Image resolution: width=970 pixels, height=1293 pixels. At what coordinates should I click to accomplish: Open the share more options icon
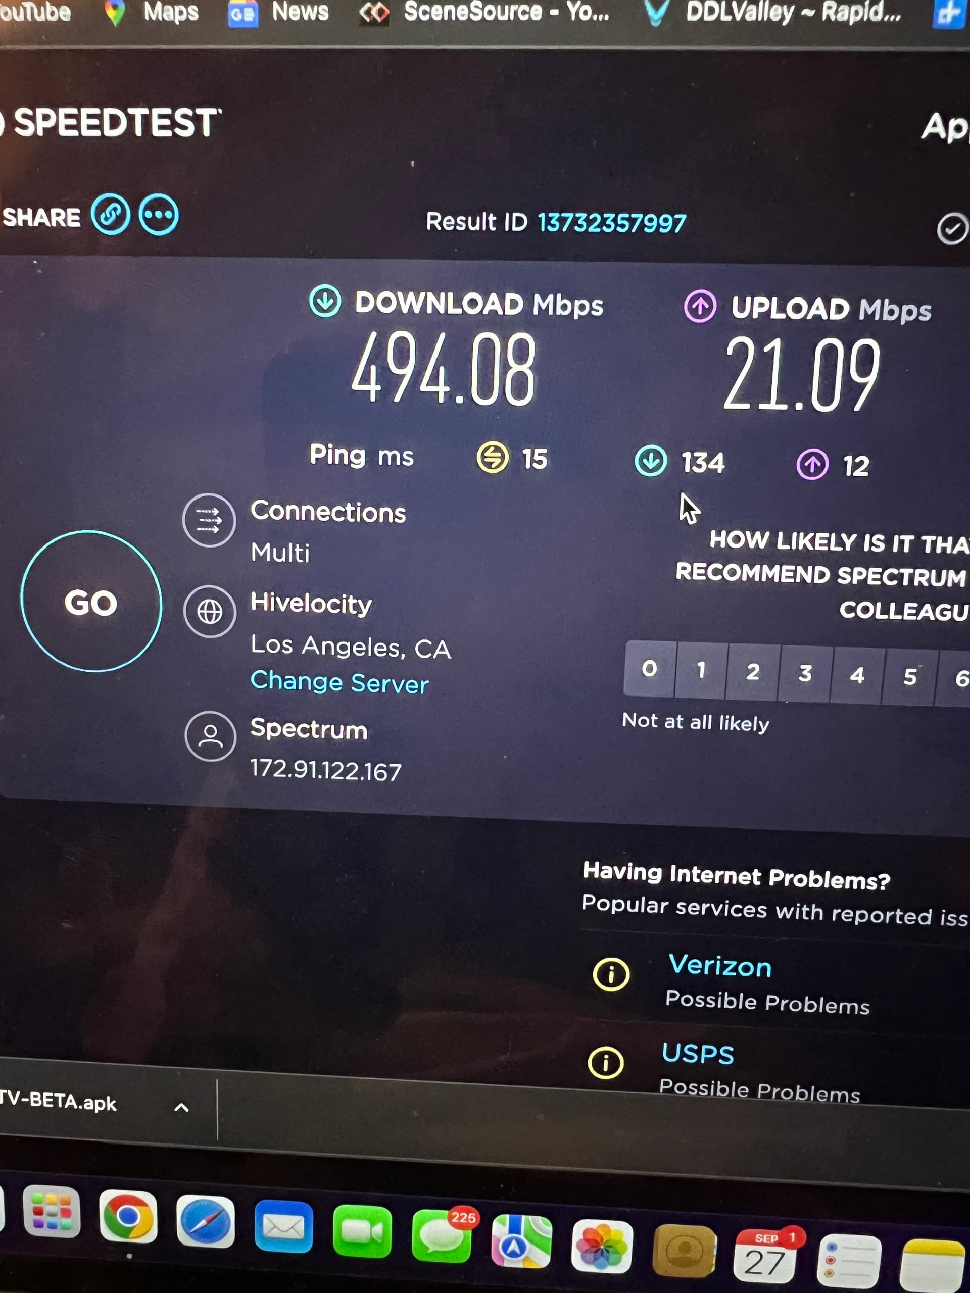pos(159,215)
